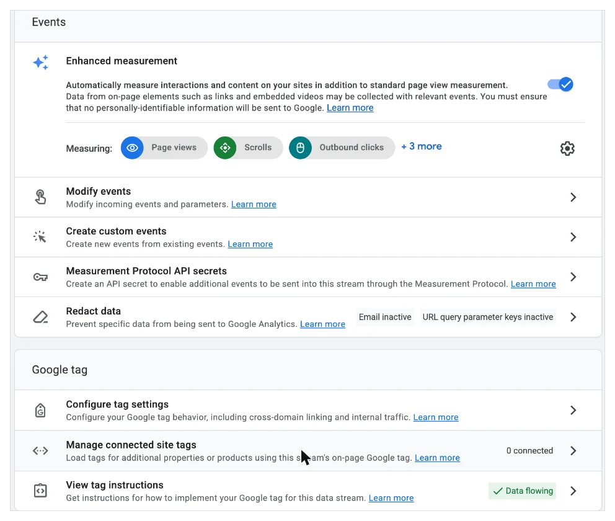Open Learn more under Enhanced measurement
This screenshot has height=521, width=615.
tap(350, 108)
